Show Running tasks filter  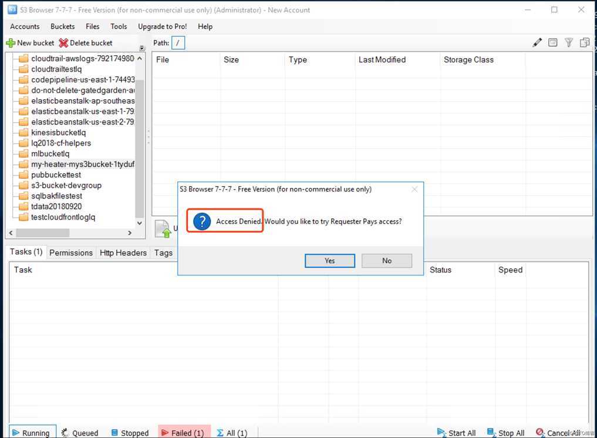[32, 433]
